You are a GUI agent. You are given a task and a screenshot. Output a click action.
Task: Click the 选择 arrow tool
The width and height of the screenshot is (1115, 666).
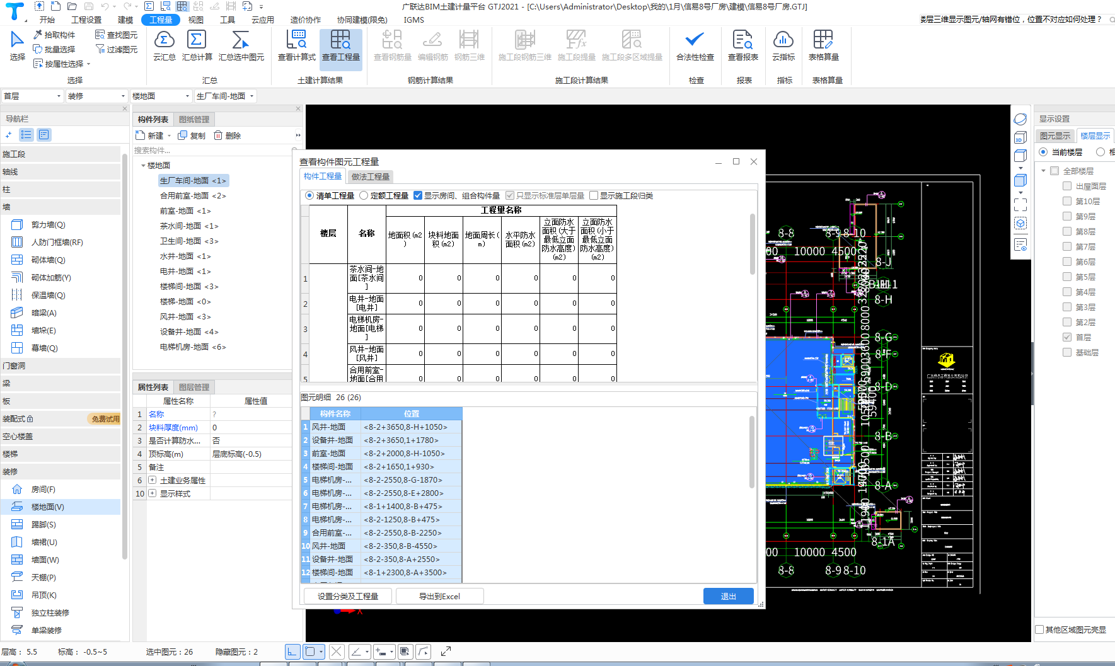click(17, 45)
